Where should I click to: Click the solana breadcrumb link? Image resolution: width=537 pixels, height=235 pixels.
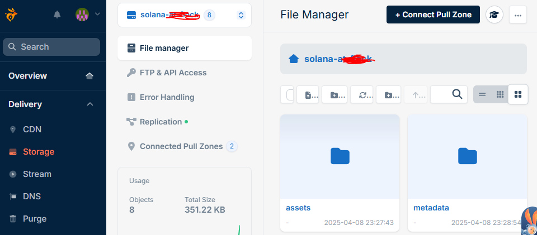click(x=338, y=59)
